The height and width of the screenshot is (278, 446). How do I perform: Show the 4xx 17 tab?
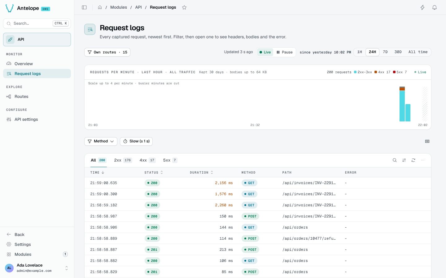click(x=147, y=160)
